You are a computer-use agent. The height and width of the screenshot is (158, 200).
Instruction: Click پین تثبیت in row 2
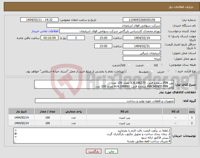tap(124, 123)
